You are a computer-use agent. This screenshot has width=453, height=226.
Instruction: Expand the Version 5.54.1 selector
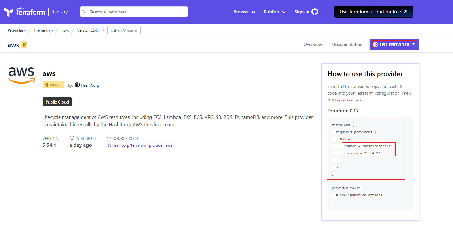pyautogui.click(x=91, y=30)
